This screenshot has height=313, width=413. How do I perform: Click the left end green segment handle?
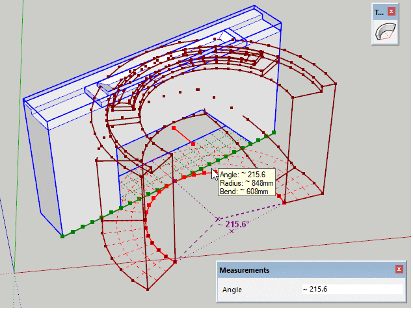62,236
